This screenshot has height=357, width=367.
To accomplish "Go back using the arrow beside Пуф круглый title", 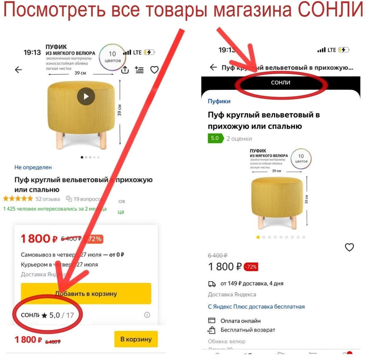I will (213, 67).
